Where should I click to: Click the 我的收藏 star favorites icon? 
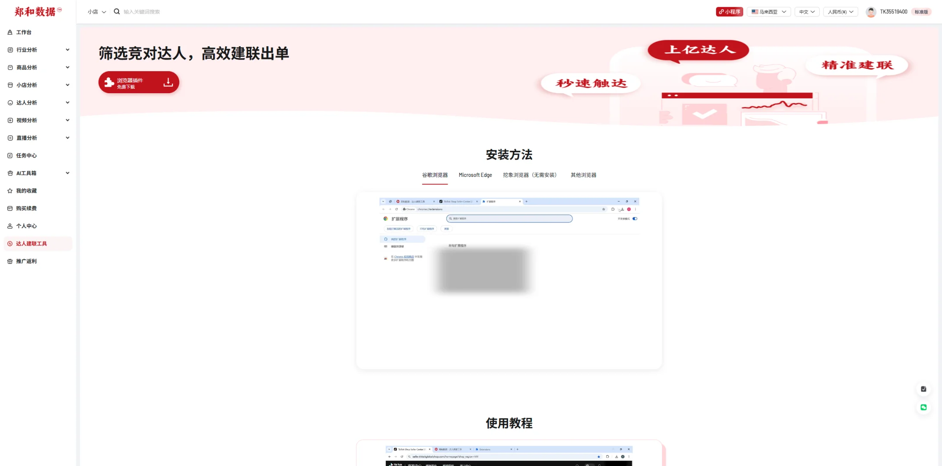(10, 191)
